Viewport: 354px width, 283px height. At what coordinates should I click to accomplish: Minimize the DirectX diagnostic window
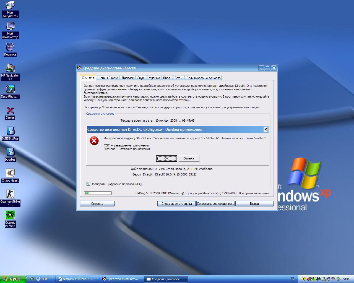[x=261, y=68]
